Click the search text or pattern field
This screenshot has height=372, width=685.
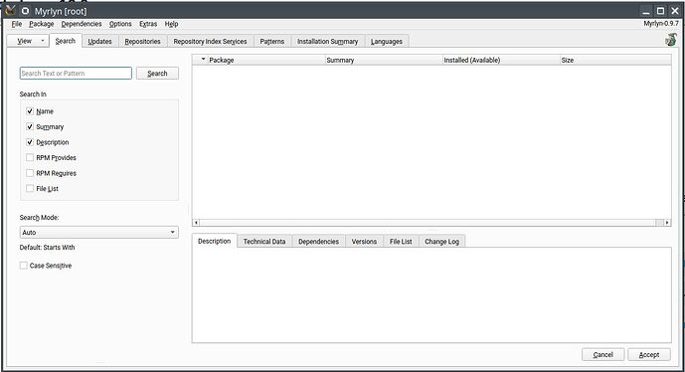[76, 73]
